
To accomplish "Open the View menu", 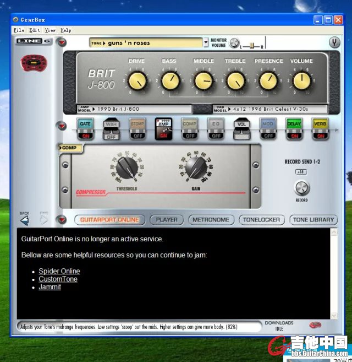I will click(50, 30).
